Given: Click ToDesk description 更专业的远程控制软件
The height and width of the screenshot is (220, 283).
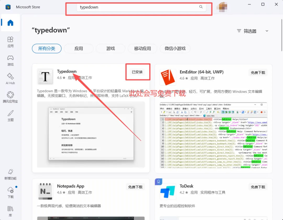Looking at the screenshot, I should (177, 206).
